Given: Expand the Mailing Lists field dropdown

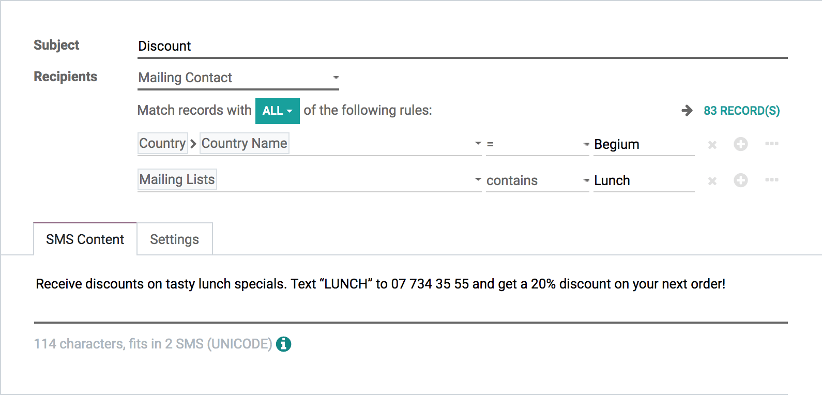Looking at the screenshot, I should [x=477, y=180].
